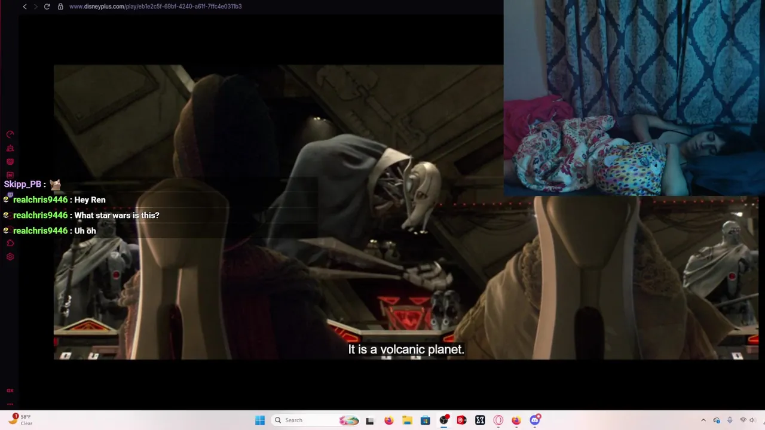Click the 'Uh oh' chat message
Screen dimensions: 765x430
pyautogui.click(x=85, y=231)
